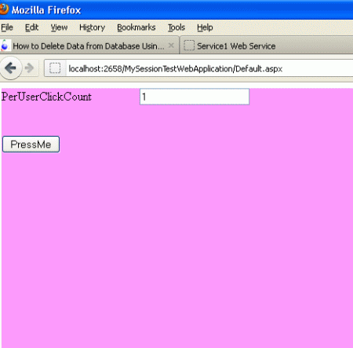Click the PressMe button

click(x=31, y=145)
